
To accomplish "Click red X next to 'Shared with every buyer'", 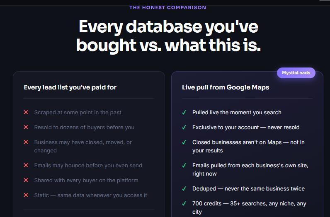I will pos(26,180).
